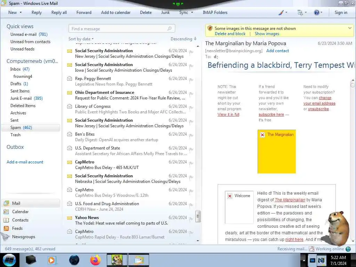Click the envelope icon beside U.S. Food and Drug Administration

click(70, 204)
